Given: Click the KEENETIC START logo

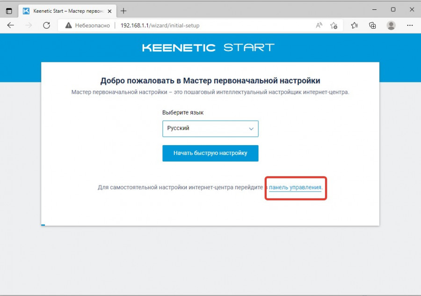Looking at the screenshot, I should [208, 47].
